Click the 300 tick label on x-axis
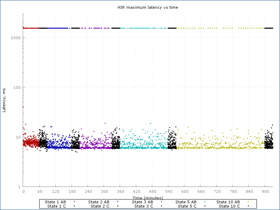This screenshot has height=210, width=280. [104, 191]
